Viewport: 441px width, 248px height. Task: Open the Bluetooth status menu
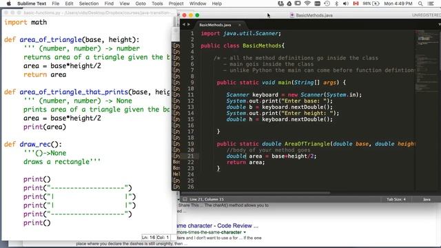point(336,3)
